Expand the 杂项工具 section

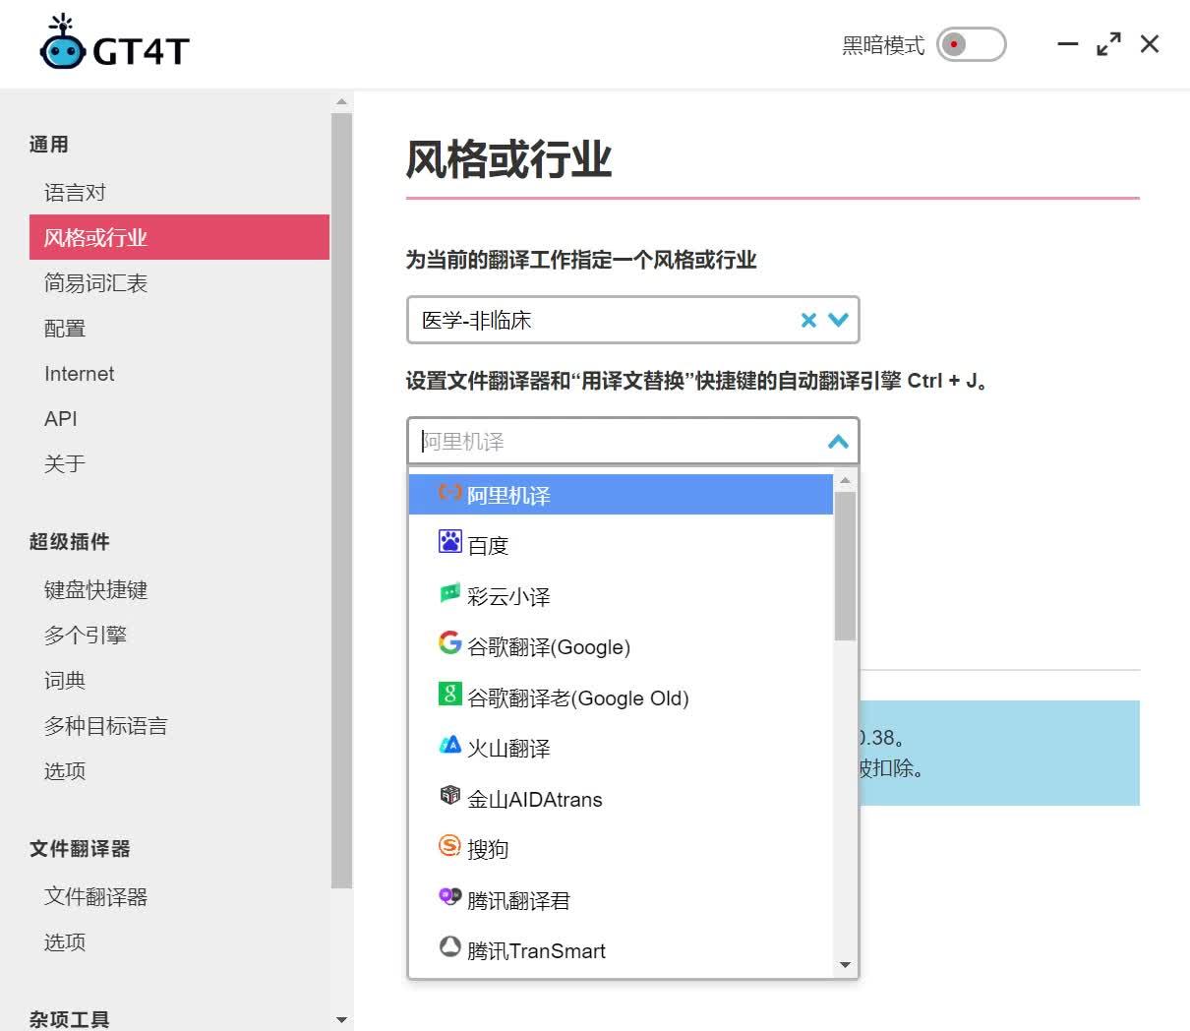(340, 1020)
